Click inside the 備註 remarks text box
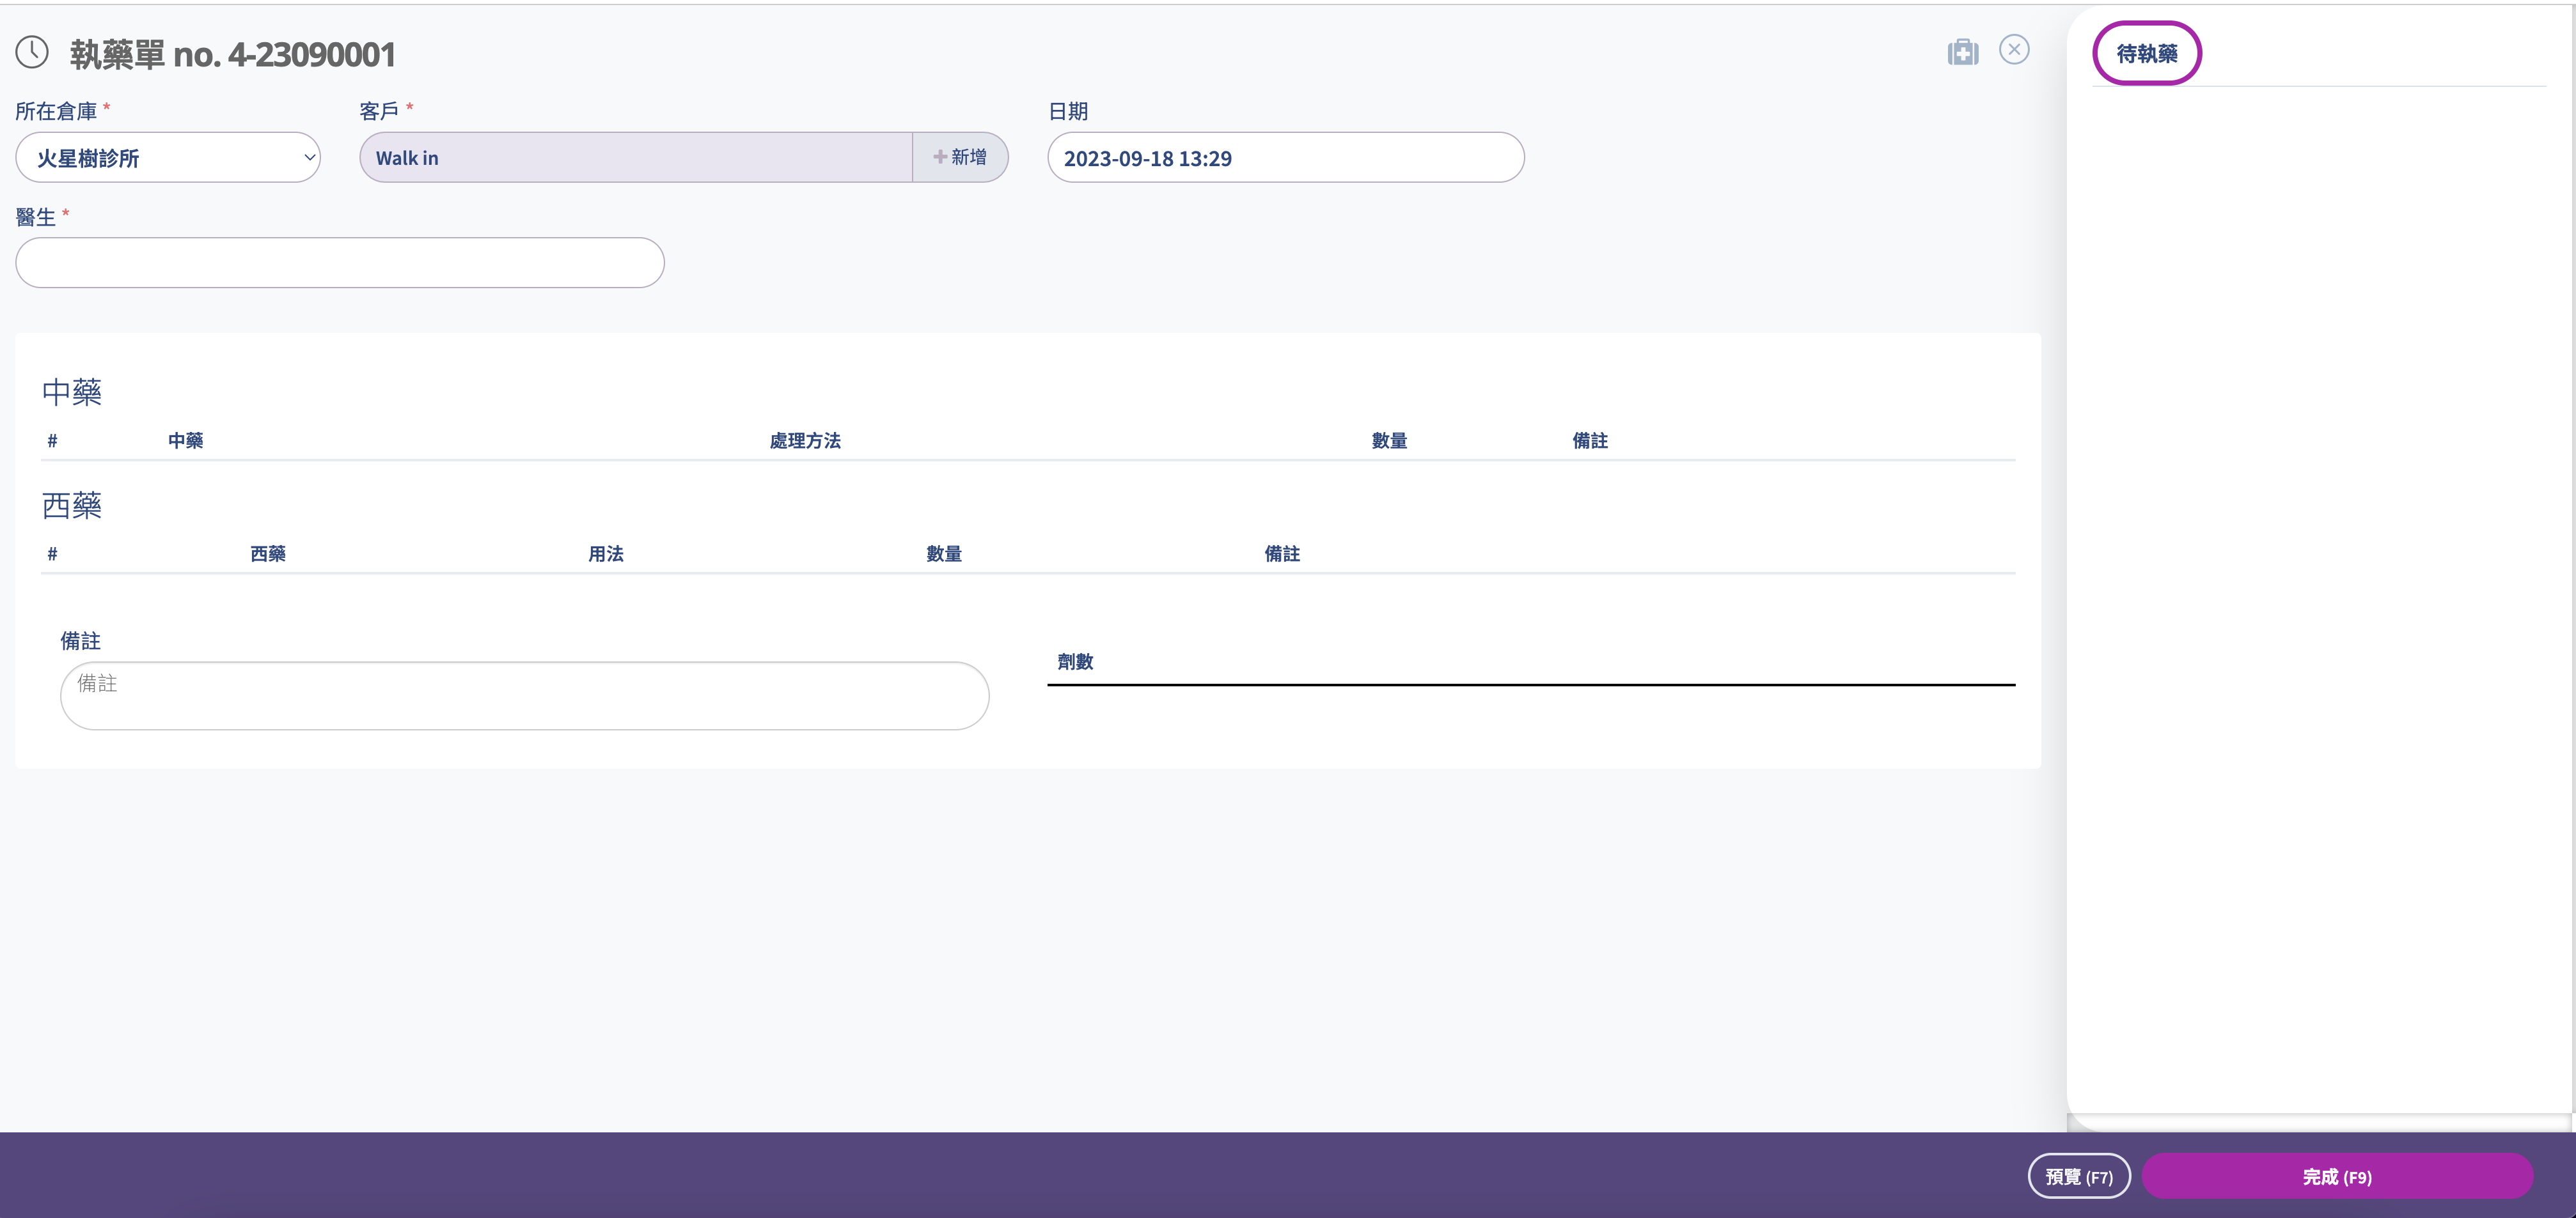The height and width of the screenshot is (1218, 2576). point(524,695)
